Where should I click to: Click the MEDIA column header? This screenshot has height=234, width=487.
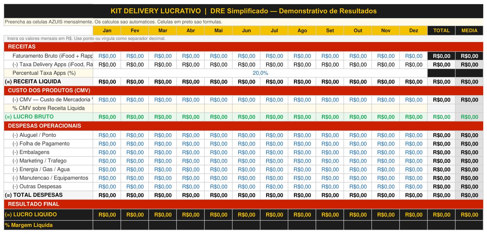(x=469, y=31)
